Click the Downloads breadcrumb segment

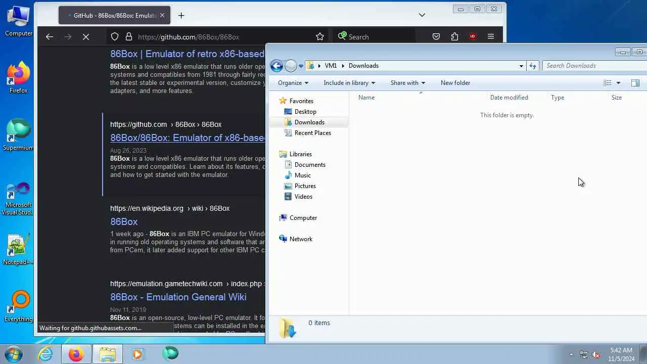tap(363, 66)
